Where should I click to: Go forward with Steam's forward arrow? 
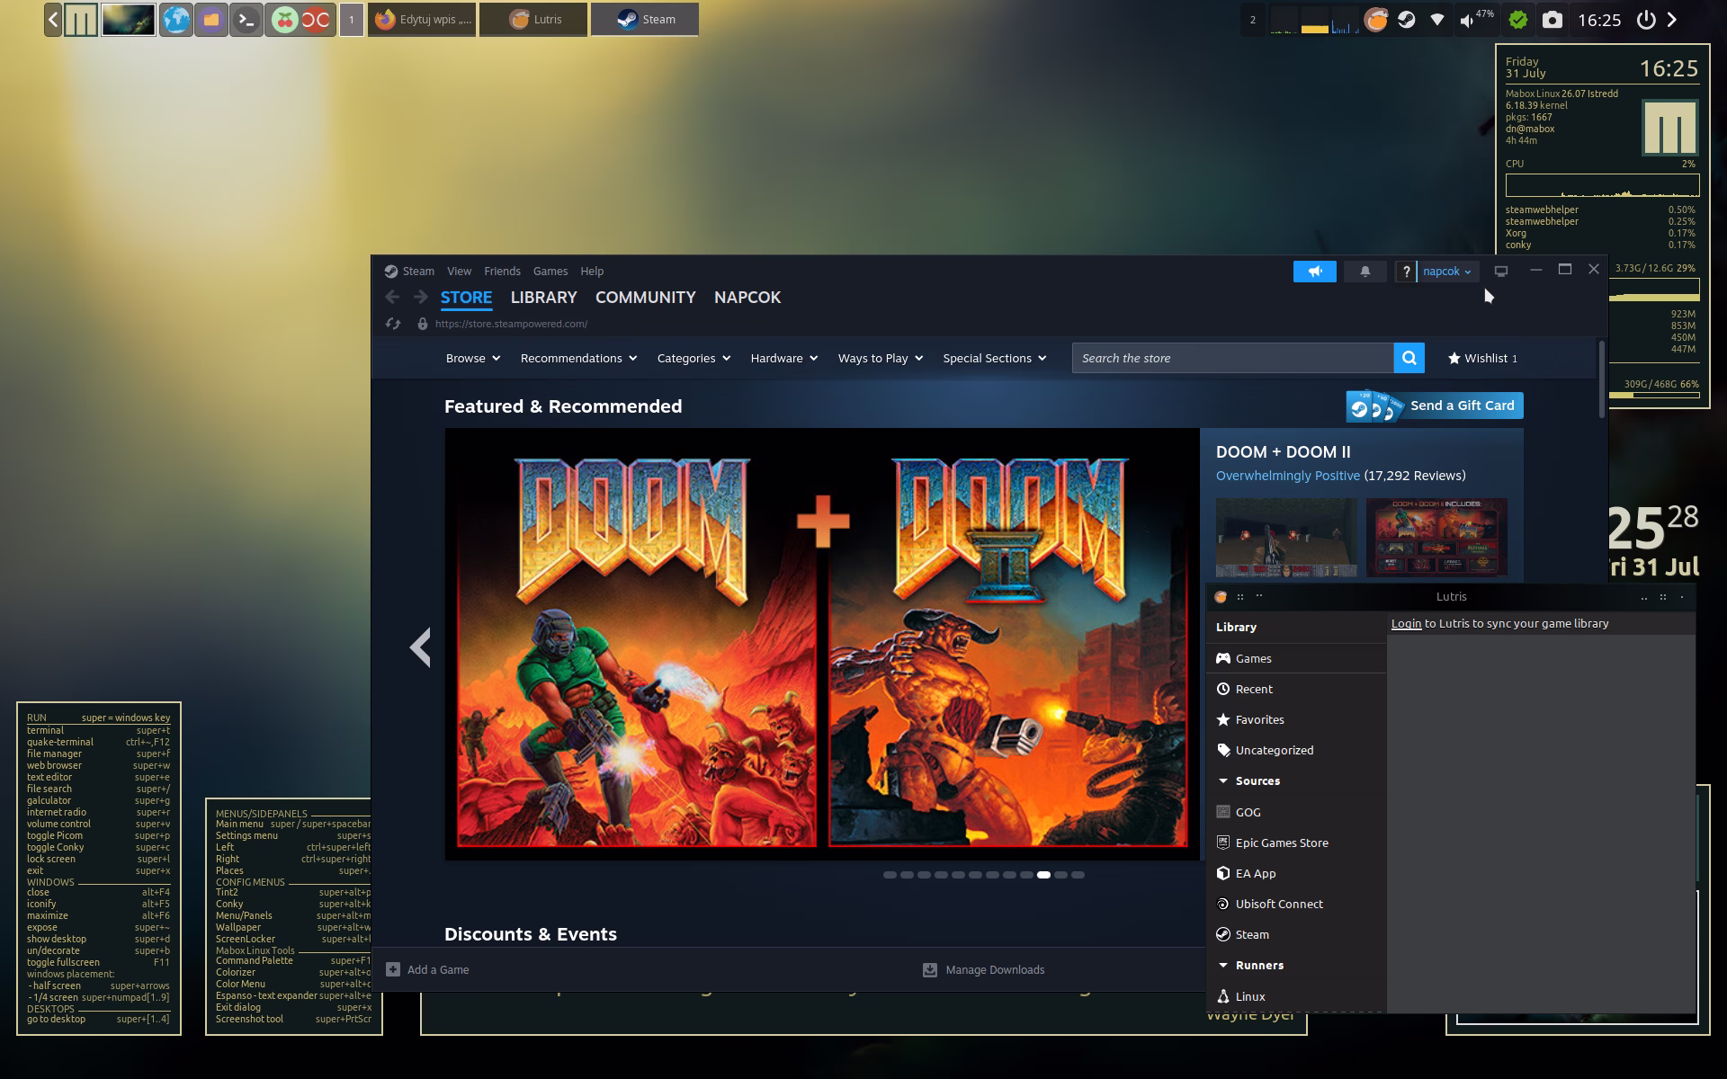(420, 298)
